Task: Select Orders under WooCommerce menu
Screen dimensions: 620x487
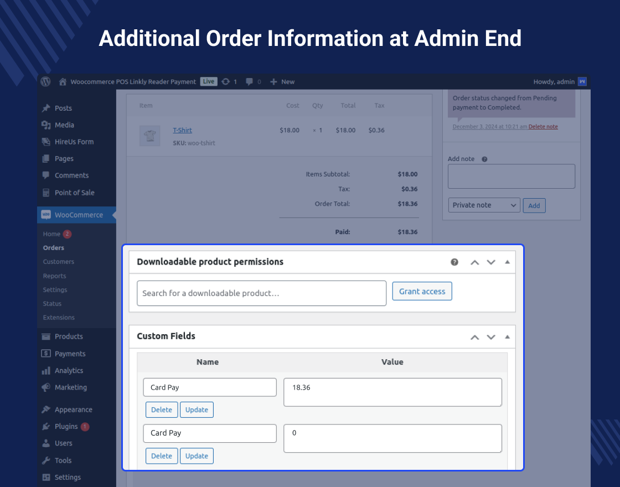Action: coord(54,247)
